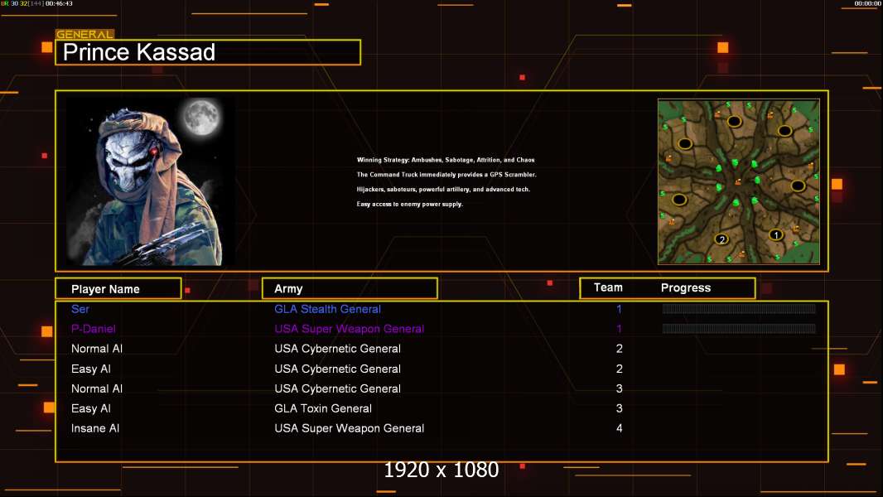The image size is (883, 497).
Task: Open the battlefield minimap preview
Action: pos(738,181)
